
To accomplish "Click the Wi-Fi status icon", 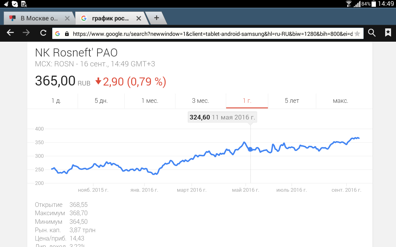I will click(x=349, y=4).
